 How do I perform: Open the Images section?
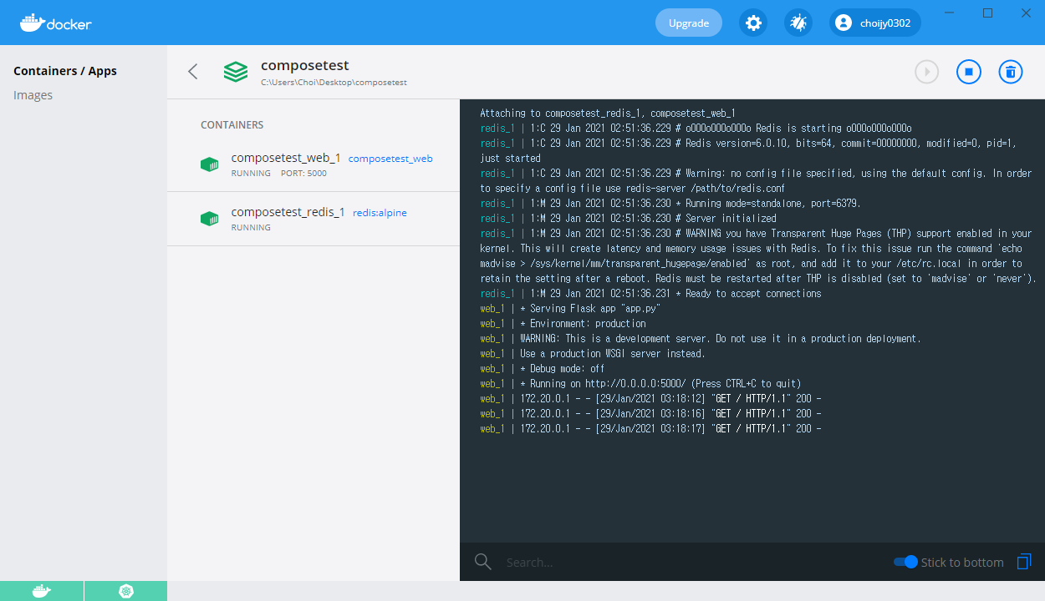pos(33,95)
